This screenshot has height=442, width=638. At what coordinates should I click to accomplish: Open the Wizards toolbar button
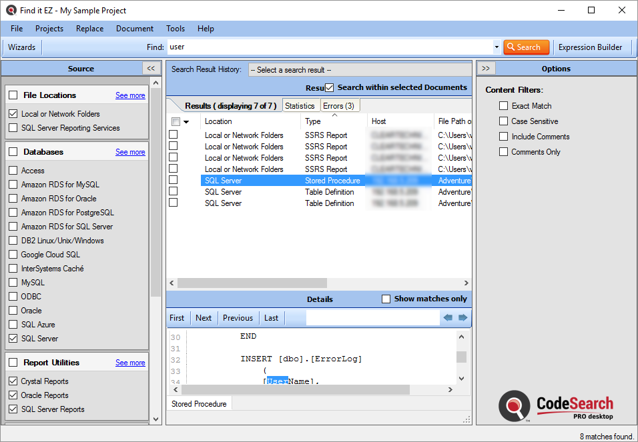pyautogui.click(x=21, y=47)
